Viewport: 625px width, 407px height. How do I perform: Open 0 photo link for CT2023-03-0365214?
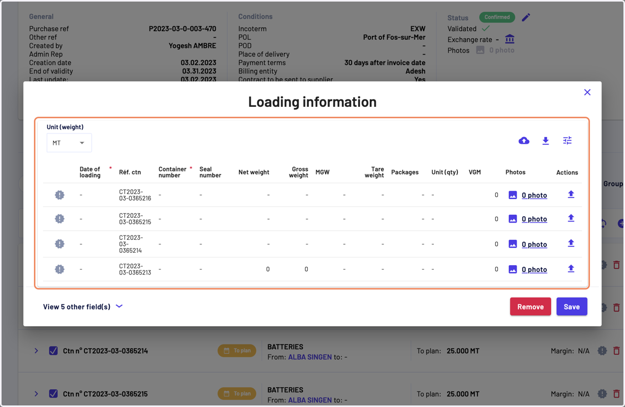click(534, 244)
